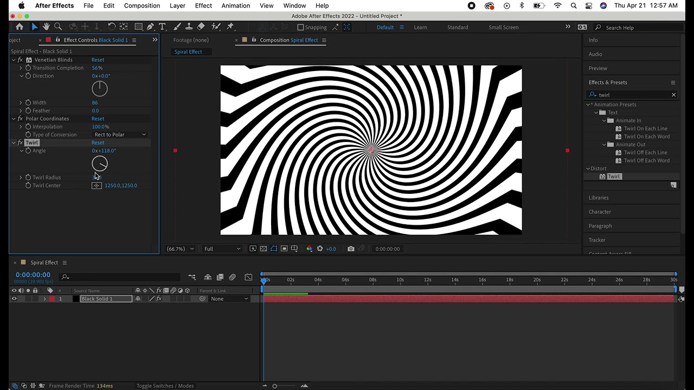Switch to the Standard workspace
The height and width of the screenshot is (390, 694).
click(x=458, y=27)
